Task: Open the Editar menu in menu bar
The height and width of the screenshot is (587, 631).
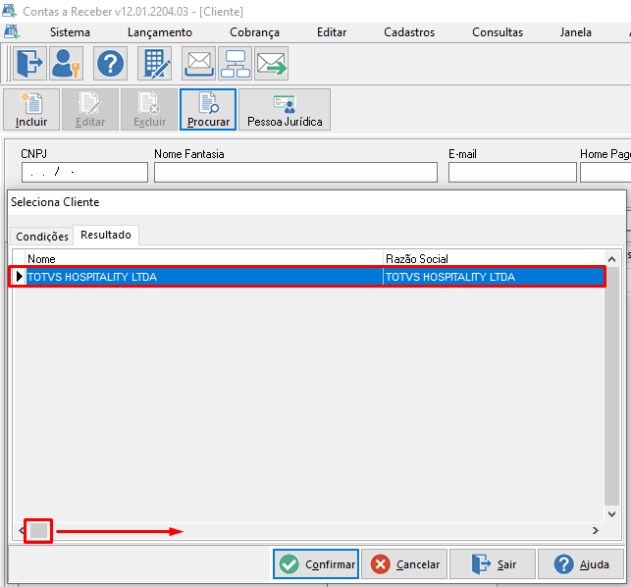Action: pos(332,32)
